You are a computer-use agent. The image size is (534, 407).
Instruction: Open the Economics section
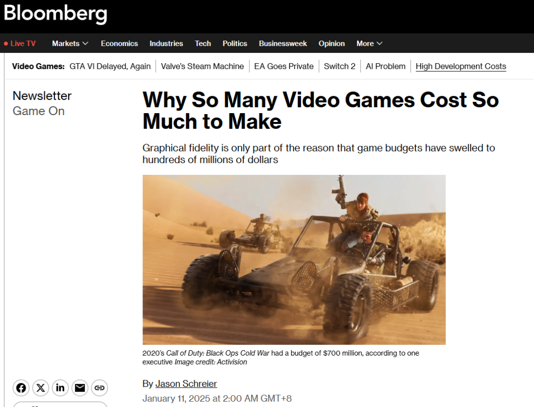(119, 43)
